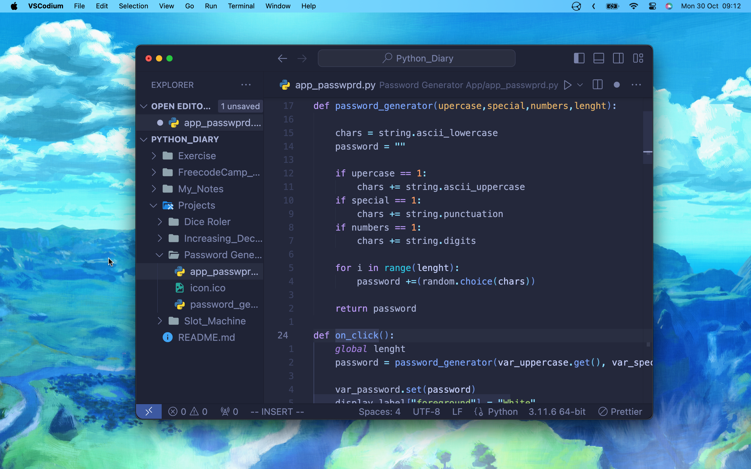Click the def on_click line in editor

point(354,335)
